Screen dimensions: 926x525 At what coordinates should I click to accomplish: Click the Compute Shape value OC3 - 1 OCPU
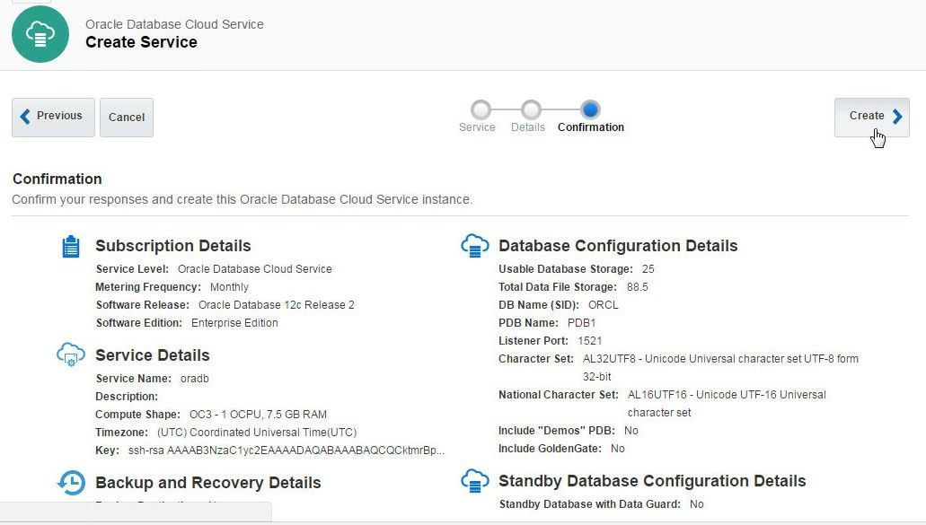click(258, 415)
